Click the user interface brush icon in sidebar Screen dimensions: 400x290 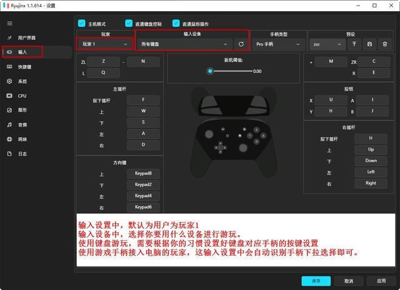tap(9, 37)
